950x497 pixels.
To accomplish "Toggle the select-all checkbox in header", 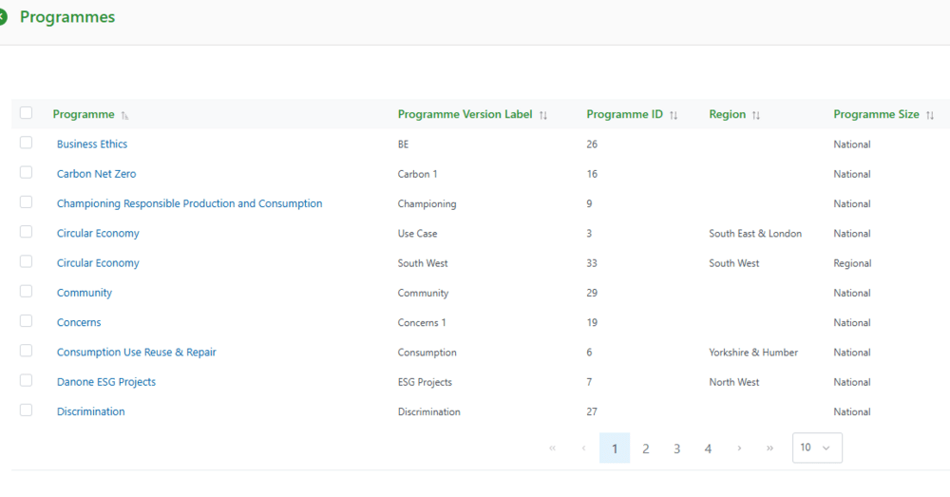I will coord(26,113).
